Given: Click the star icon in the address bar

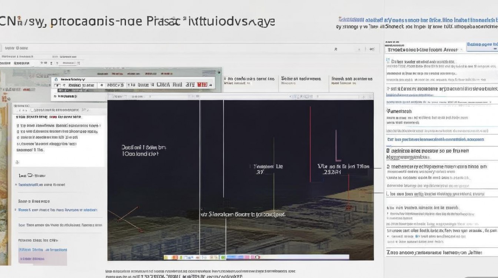Looking at the screenshot, I should tap(336, 49).
